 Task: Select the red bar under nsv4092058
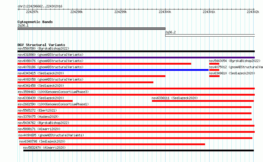click(x=85, y=82)
